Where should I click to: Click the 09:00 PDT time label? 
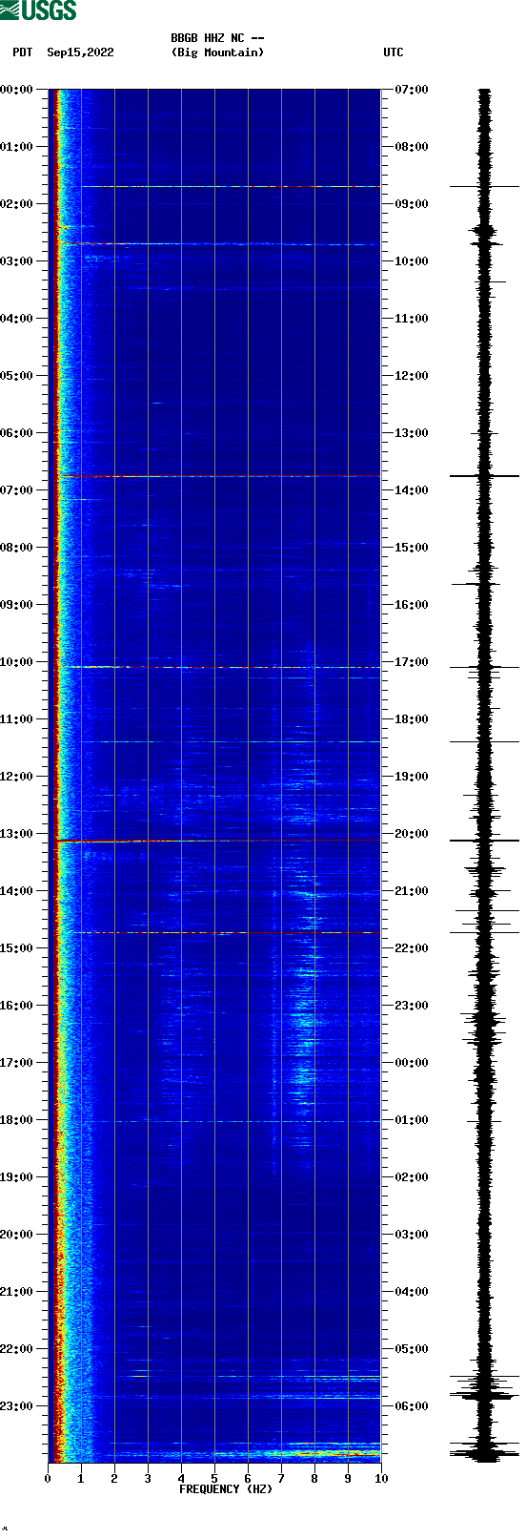click(x=17, y=605)
